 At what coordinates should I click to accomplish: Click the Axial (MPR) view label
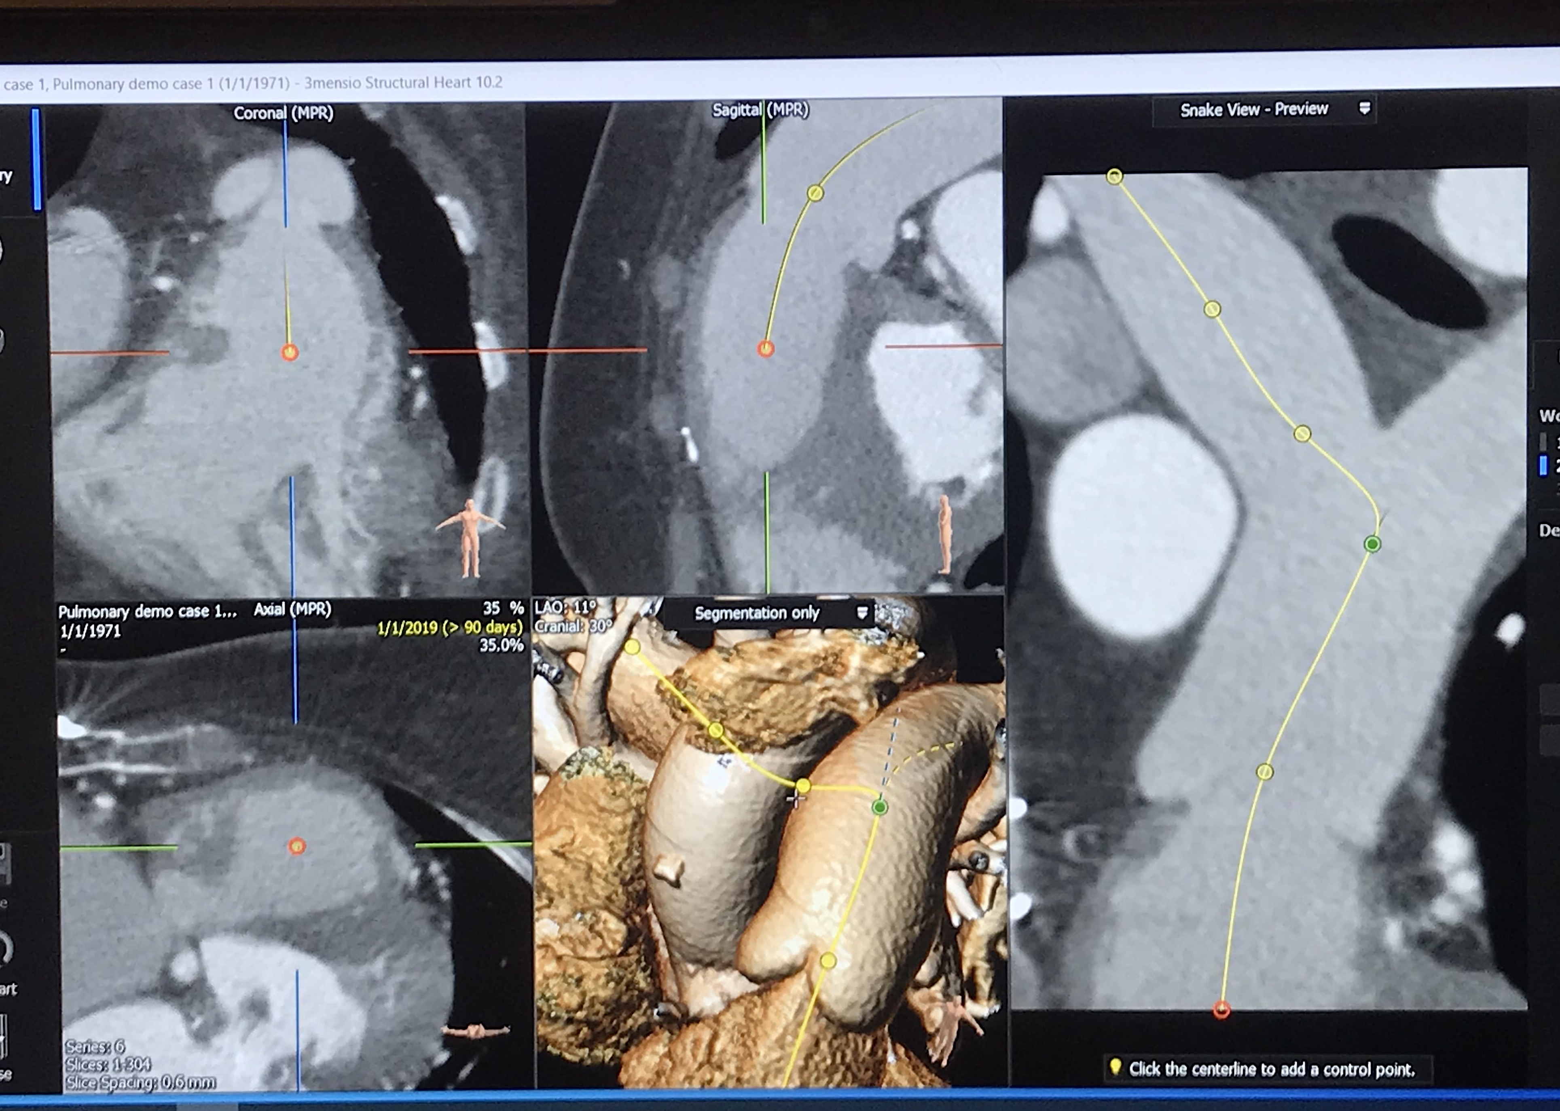pos(292,610)
